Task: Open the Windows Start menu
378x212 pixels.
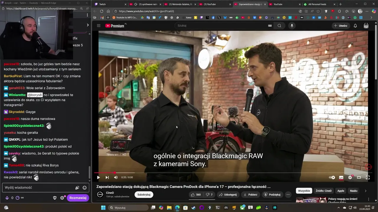Action: (x=103, y=208)
